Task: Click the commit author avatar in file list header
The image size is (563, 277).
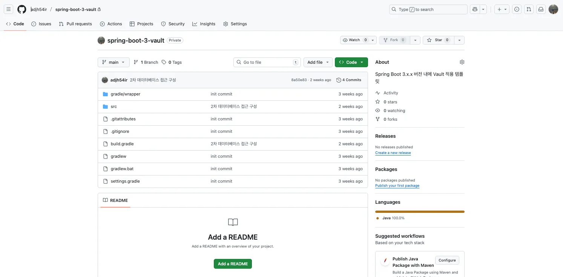Action: coord(105,80)
